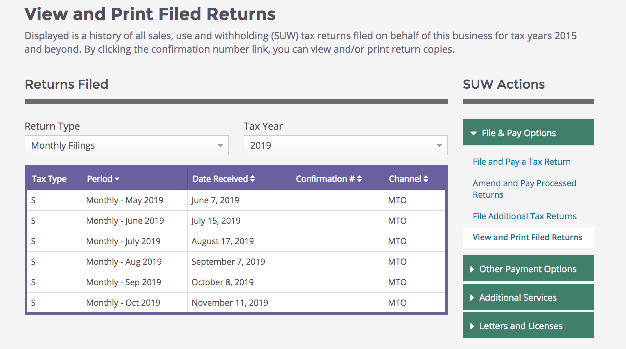Click the Returns Filed section heading
The width and height of the screenshot is (626, 349).
point(66,84)
